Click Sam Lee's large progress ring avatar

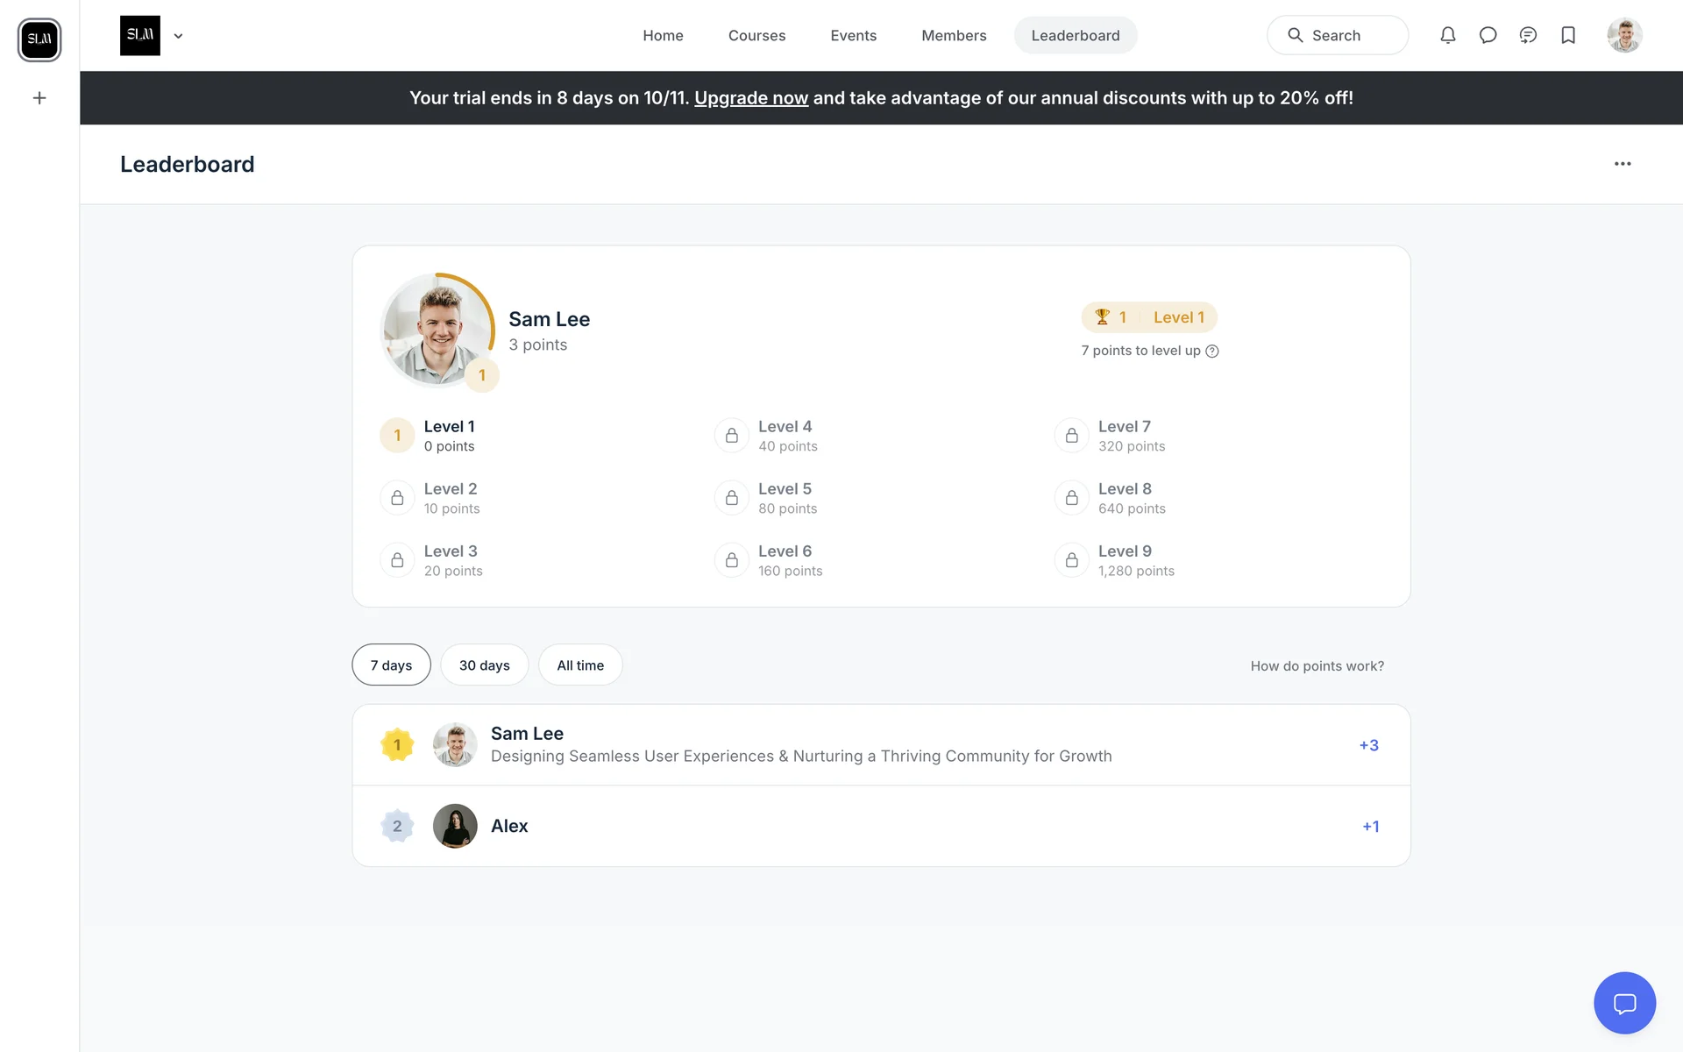(x=437, y=330)
